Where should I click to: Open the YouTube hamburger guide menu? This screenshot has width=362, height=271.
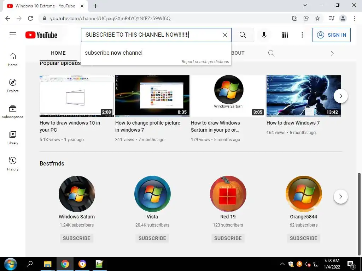(x=13, y=35)
